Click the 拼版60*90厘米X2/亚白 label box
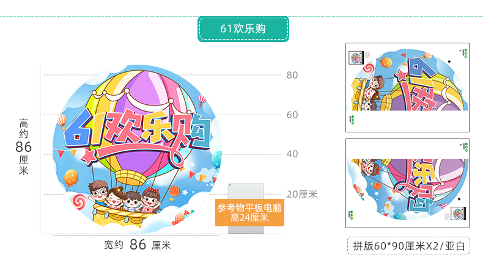This screenshot has width=483, height=280. tap(408, 246)
